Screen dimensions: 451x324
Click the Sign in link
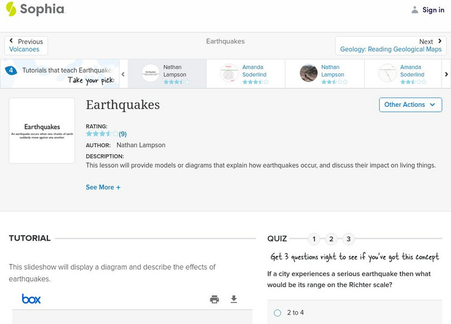[433, 10]
